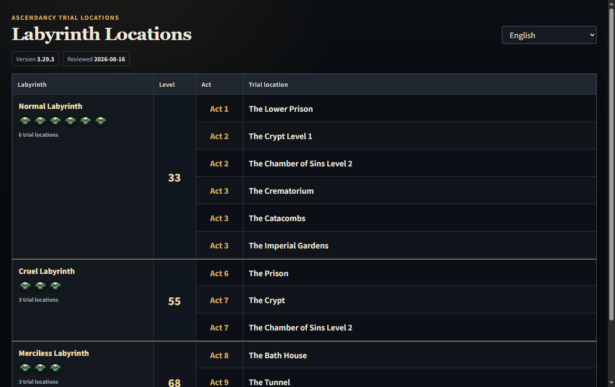Image resolution: width=615 pixels, height=387 pixels.
Task: Click the level 33 value
Action: click(x=175, y=178)
